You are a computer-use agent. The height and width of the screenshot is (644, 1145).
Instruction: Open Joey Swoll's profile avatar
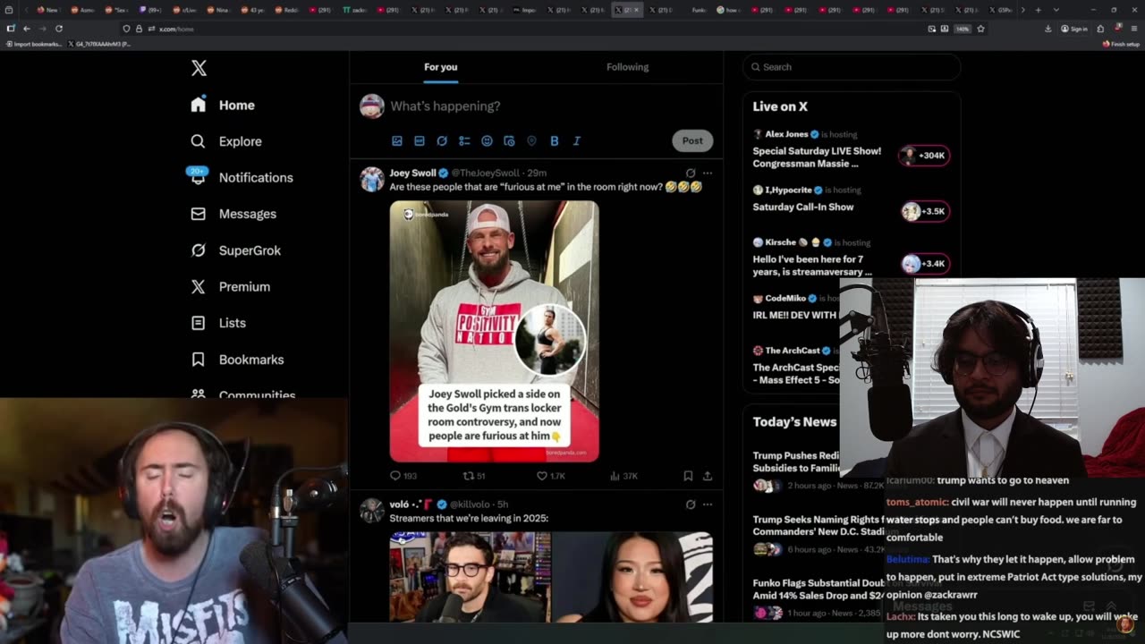(371, 179)
